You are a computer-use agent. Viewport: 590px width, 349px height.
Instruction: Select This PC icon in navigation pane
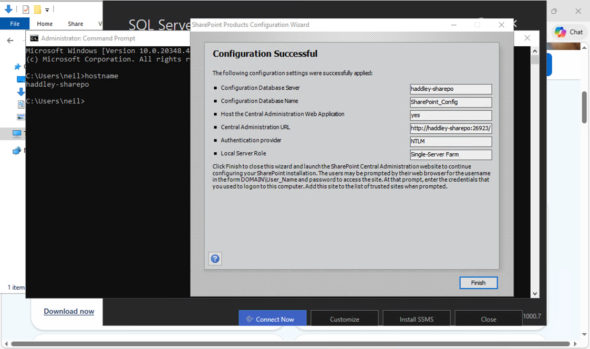(17, 133)
